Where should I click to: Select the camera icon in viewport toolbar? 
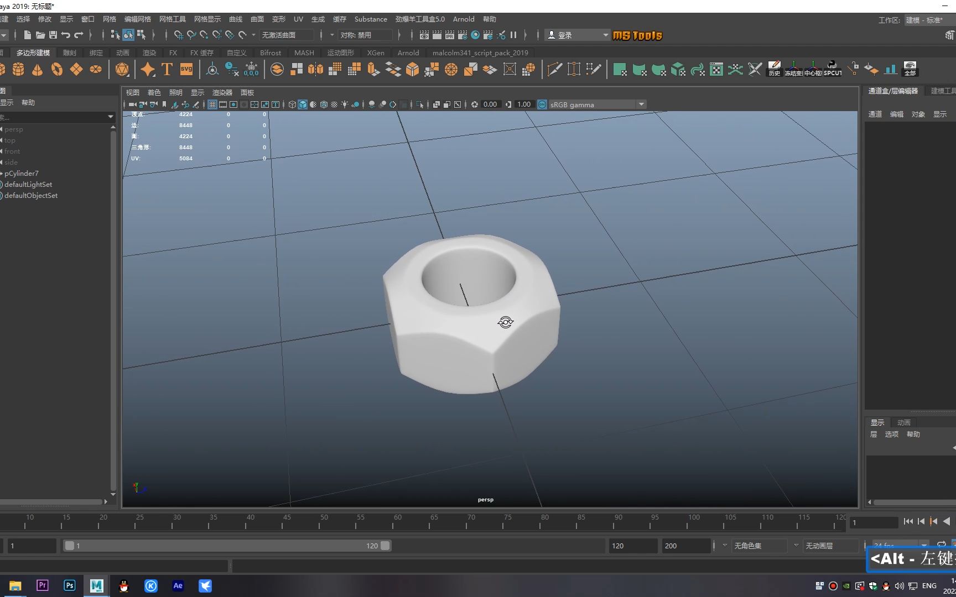pos(132,104)
